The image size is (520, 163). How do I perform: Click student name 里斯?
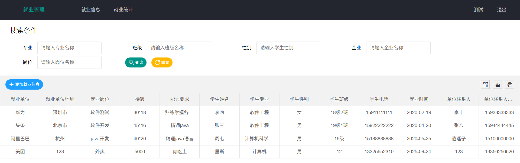pyautogui.click(x=219, y=152)
